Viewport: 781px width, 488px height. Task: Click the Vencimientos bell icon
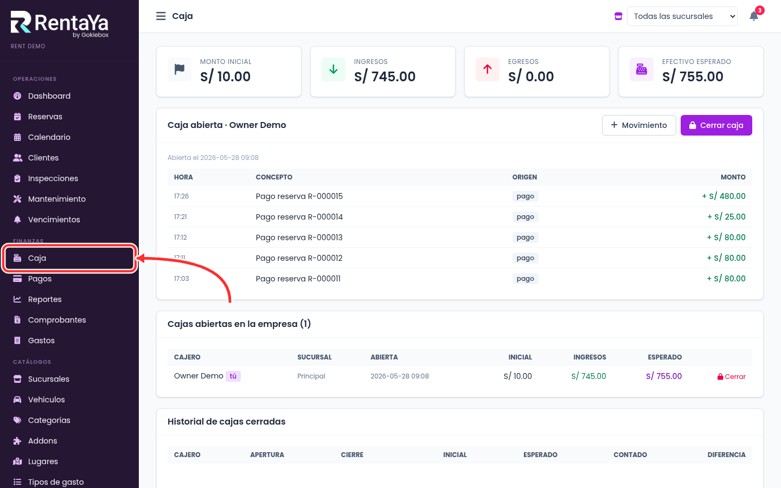pyautogui.click(x=17, y=220)
